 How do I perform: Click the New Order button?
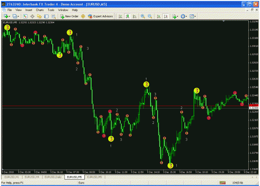(x=69, y=16)
